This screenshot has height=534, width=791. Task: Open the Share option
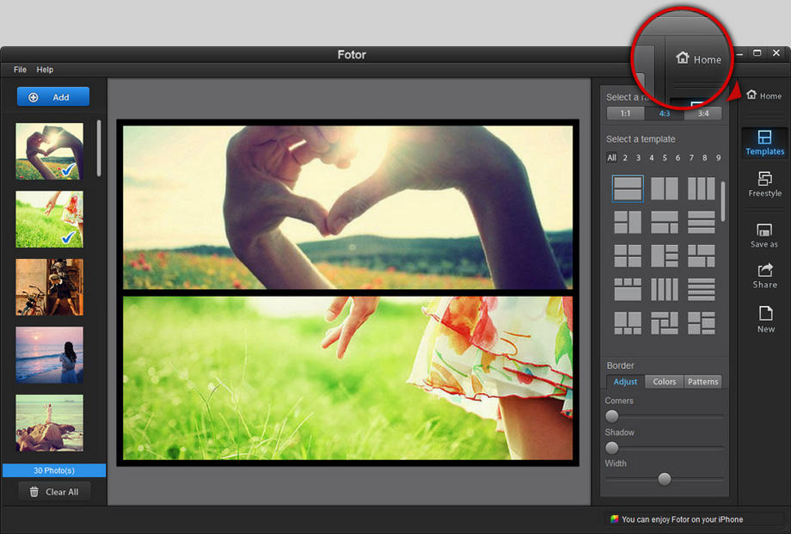tap(764, 276)
